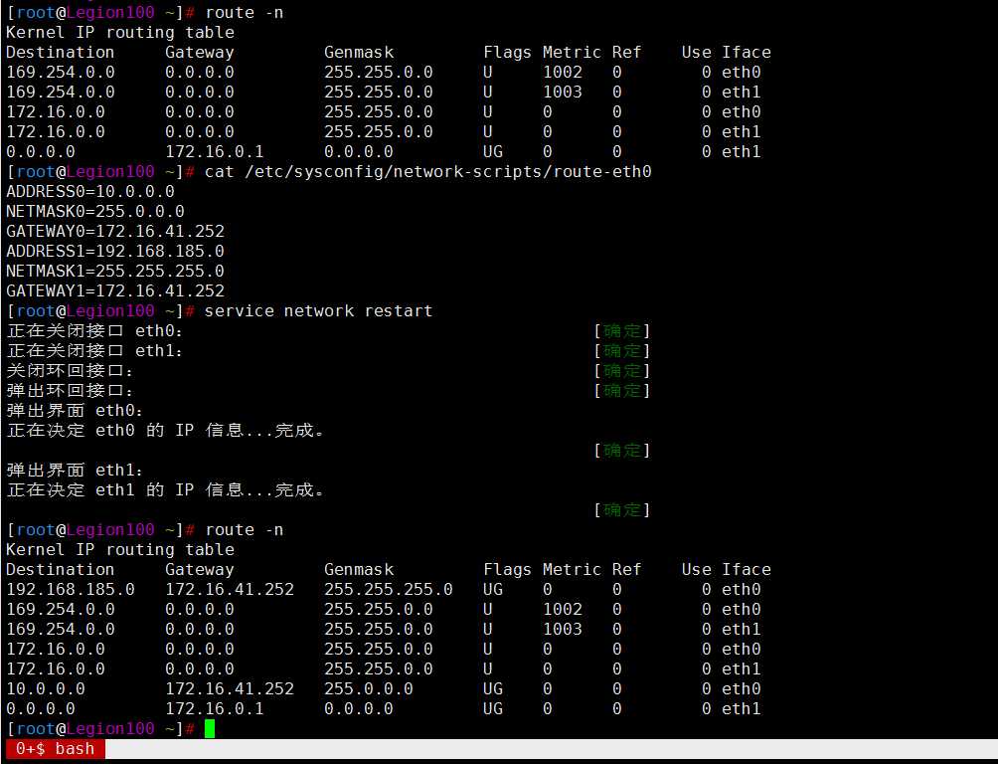Click the 'service network restart' command text
The height and width of the screenshot is (764, 998).
pyautogui.click(x=318, y=311)
